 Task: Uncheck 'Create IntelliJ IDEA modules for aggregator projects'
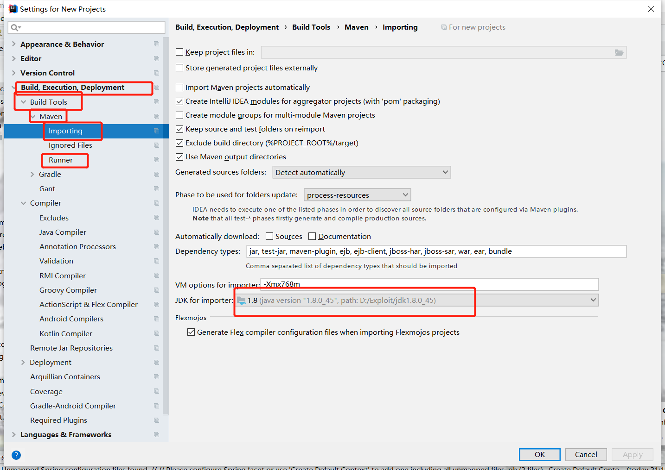[179, 101]
